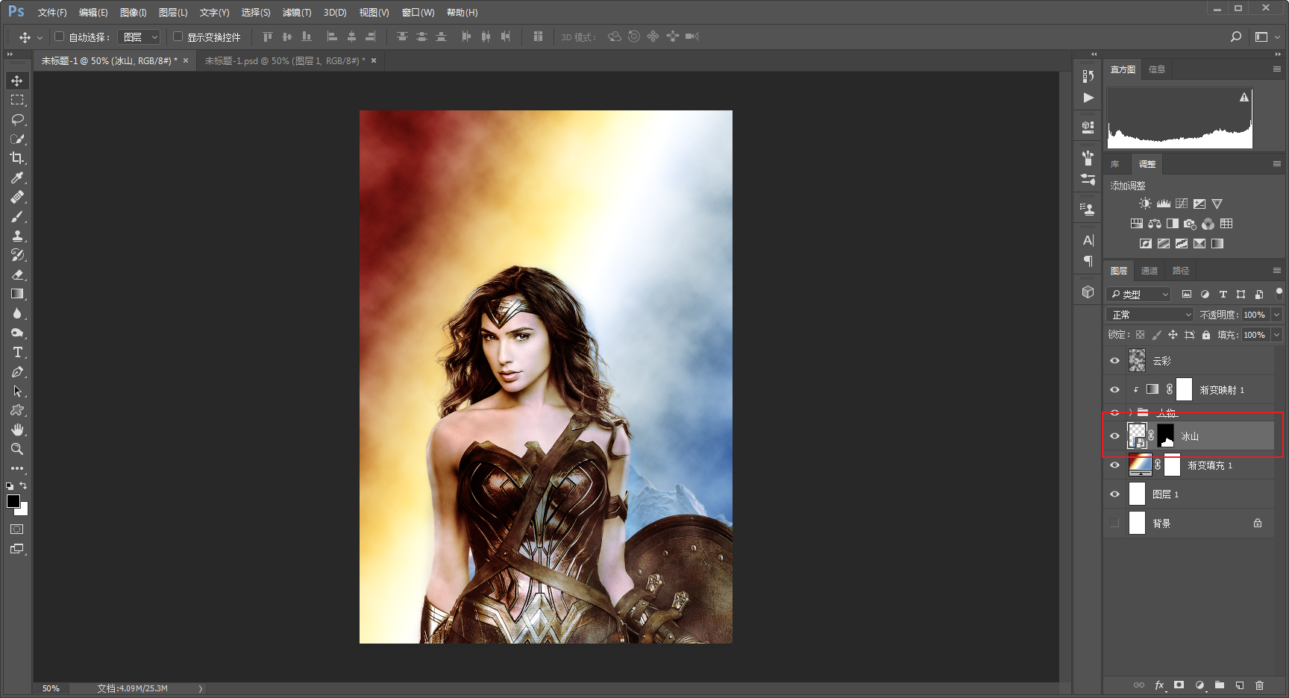Add a Color Balance adjustment
The height and width of the screenshot is (698, 1289).
pos(1155,224)
